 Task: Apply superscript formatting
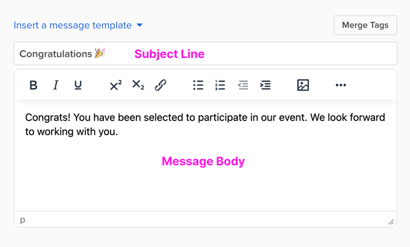116,86
